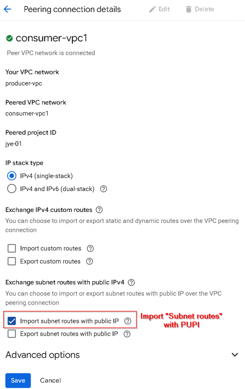The image size is (245, 389).
Task: Click the Edit pencil icon
Action: pyautogui.click(x=153, y=9)
